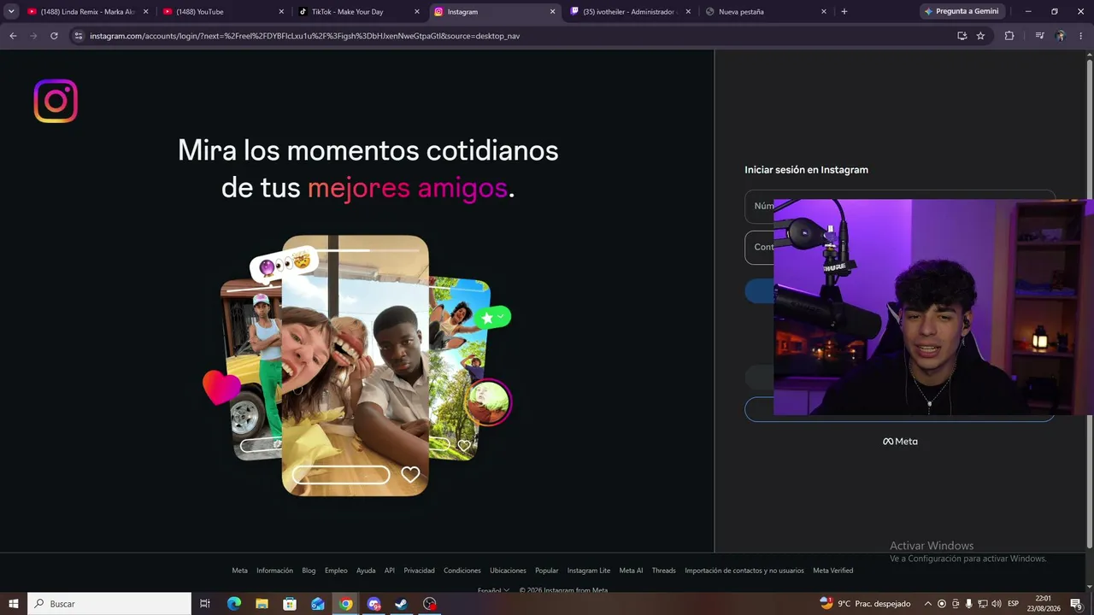1094x615 pixels.
Task: Open the Información footer link
Action: click(274, 571)
